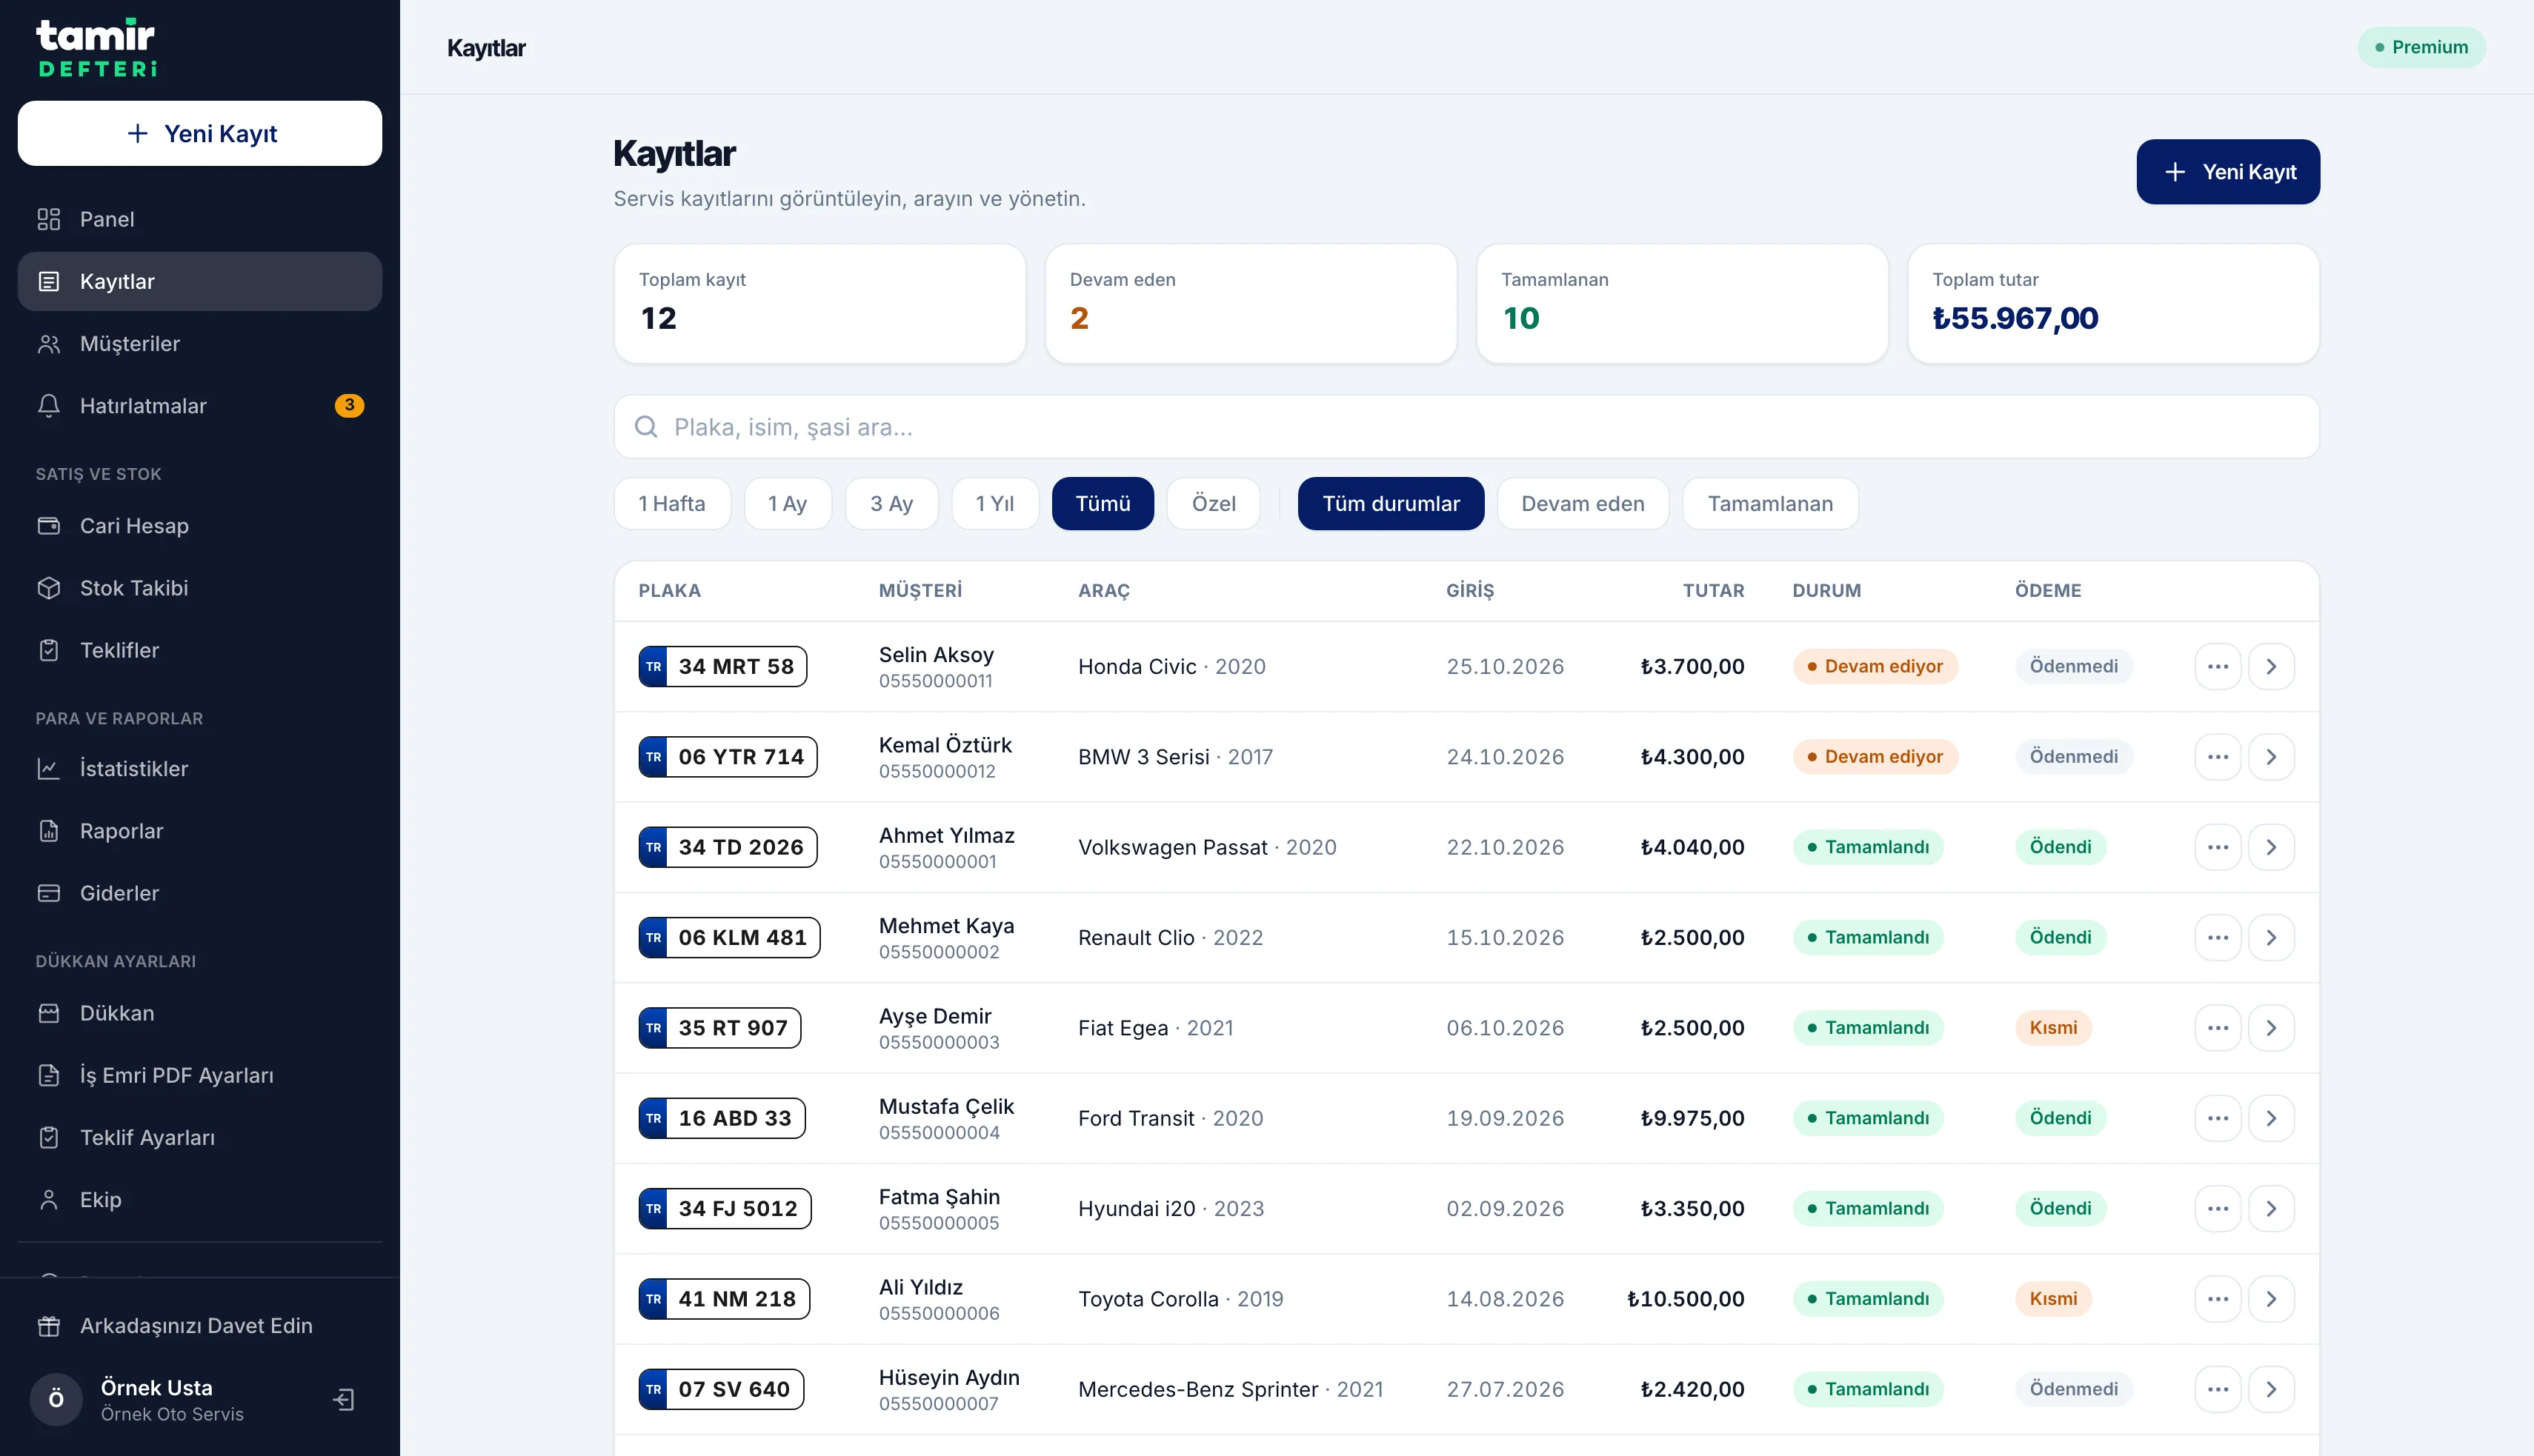Open Raporlar from sidebar

coord(199,831)
